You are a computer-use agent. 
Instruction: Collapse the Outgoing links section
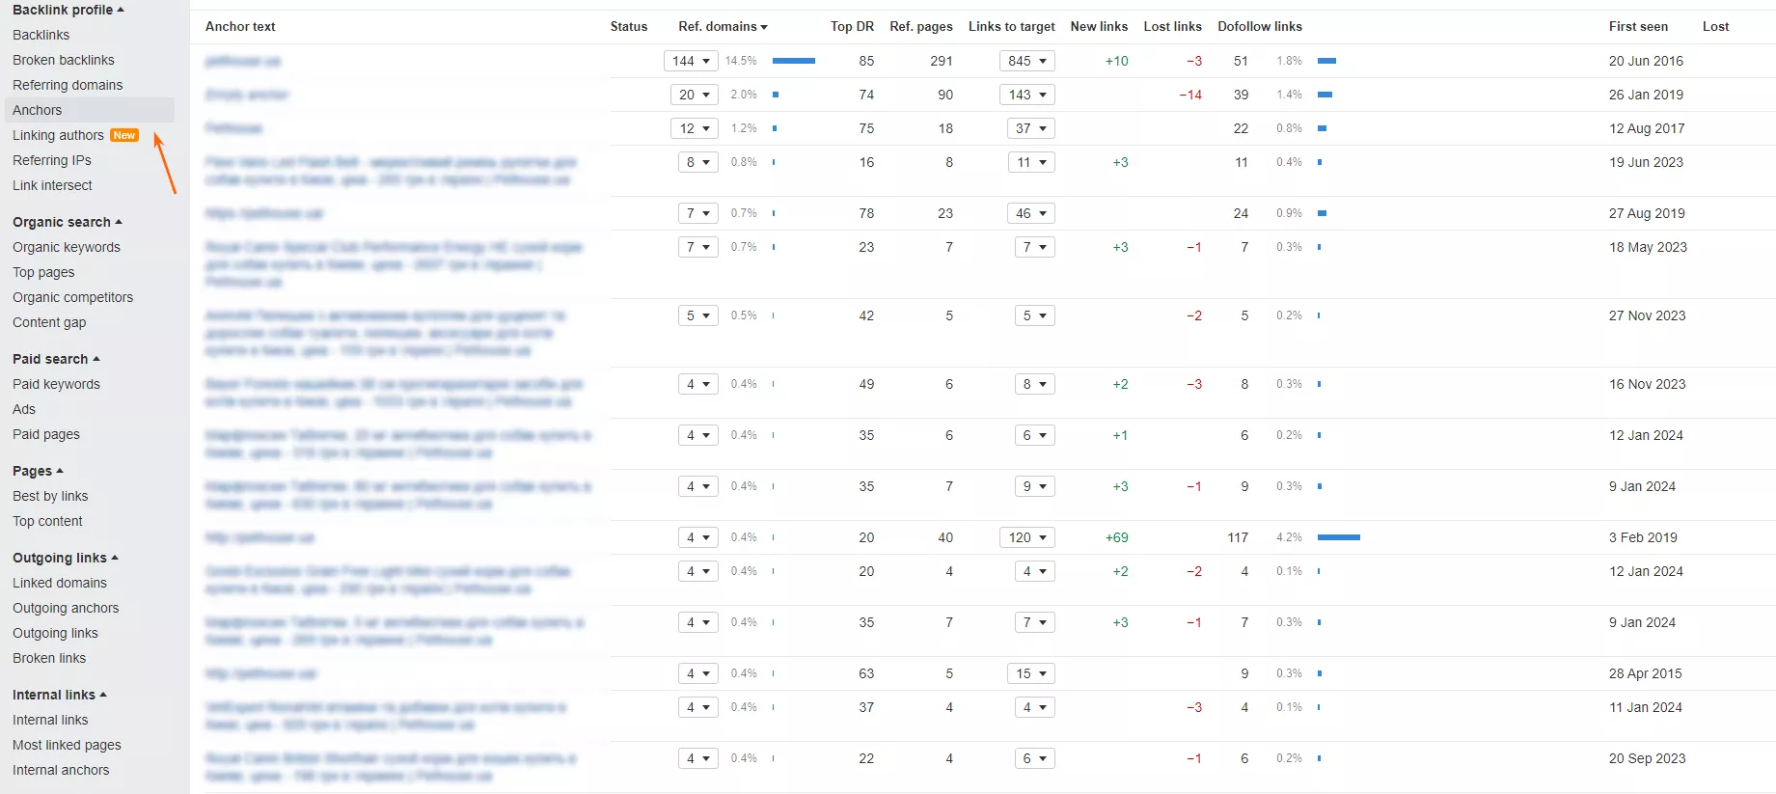click(66, 558)
